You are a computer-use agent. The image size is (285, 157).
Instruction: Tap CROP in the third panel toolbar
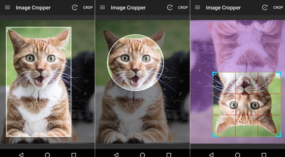pos(278,7)
